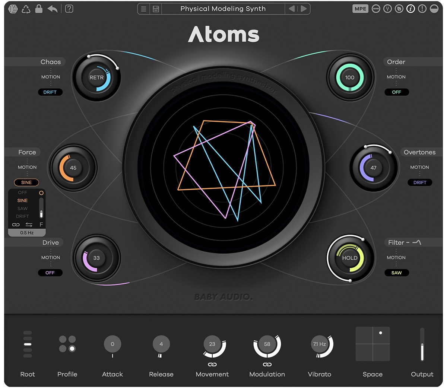The width and height of the screenshot is (447, 388).
Task: Toggle the Order motion from OFF
Action: click(397, 92)
